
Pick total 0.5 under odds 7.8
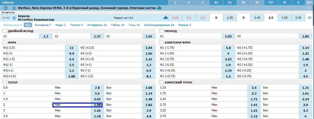click(97, 87)
